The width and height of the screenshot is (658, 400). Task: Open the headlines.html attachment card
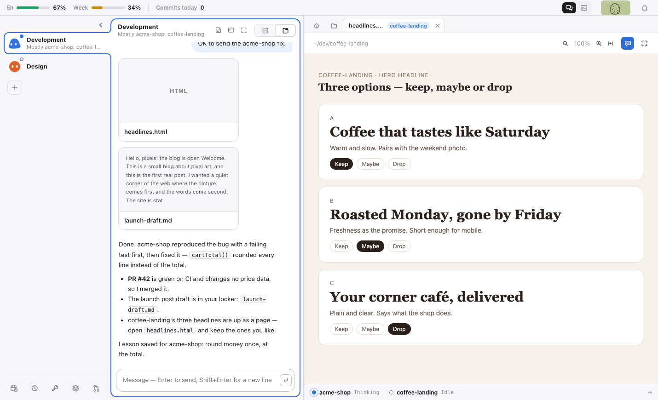pyautogui.click(x=179, y=100)
